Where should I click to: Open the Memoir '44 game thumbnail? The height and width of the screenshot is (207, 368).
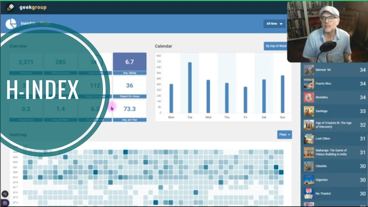pos(309,70)
